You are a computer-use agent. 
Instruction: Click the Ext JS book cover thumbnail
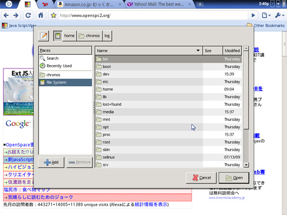[18, 92]
